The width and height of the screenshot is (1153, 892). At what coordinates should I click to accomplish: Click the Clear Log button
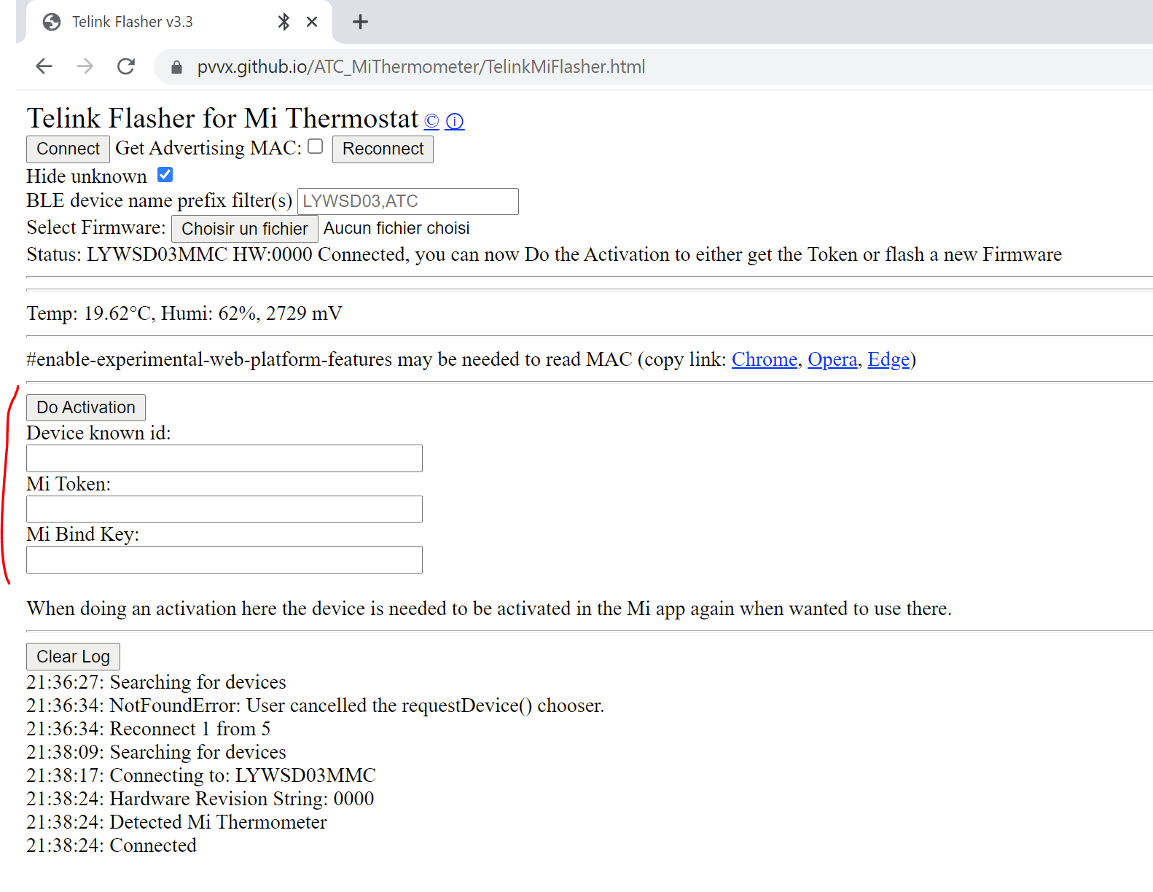[x=73, y=657]
